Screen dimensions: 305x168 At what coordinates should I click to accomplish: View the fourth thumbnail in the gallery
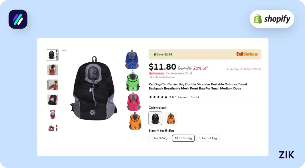(53, 100)
